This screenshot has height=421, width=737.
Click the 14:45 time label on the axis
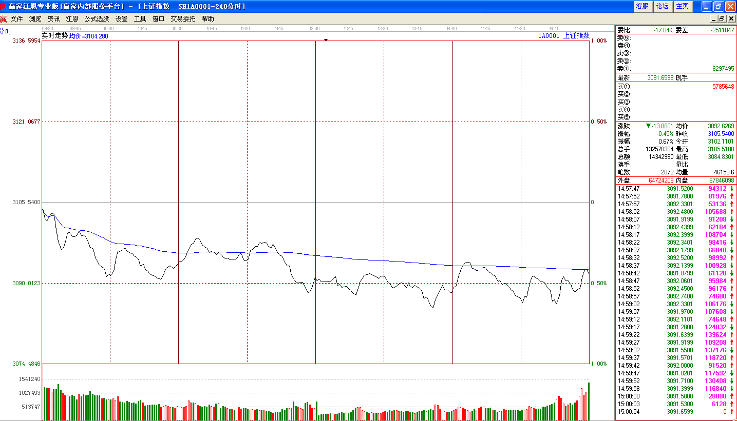[x=554, y=28]
